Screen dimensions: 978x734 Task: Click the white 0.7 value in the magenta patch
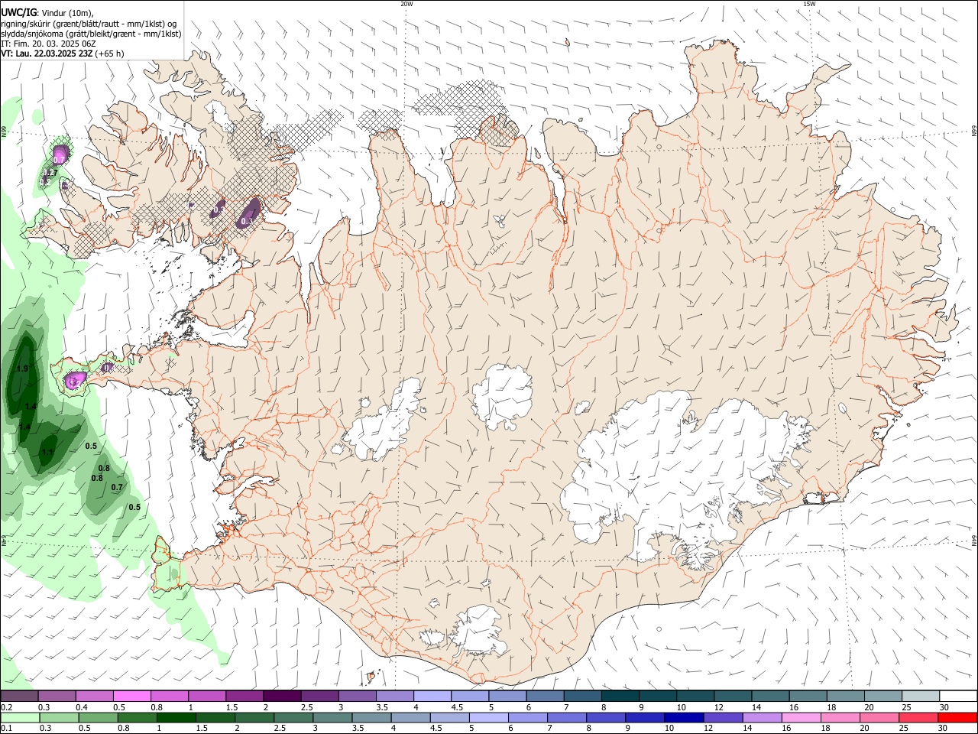(x=60, y=159)
